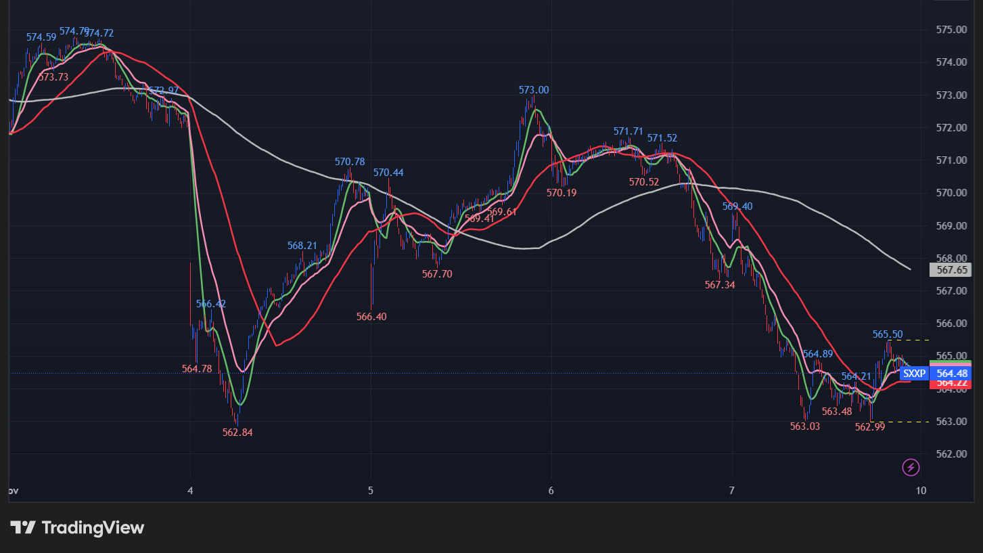Image resolution: width=983 pixels, height=553 pixels.
Task: Click 562.00 on the price scale
Action: [x=951, y=453]
